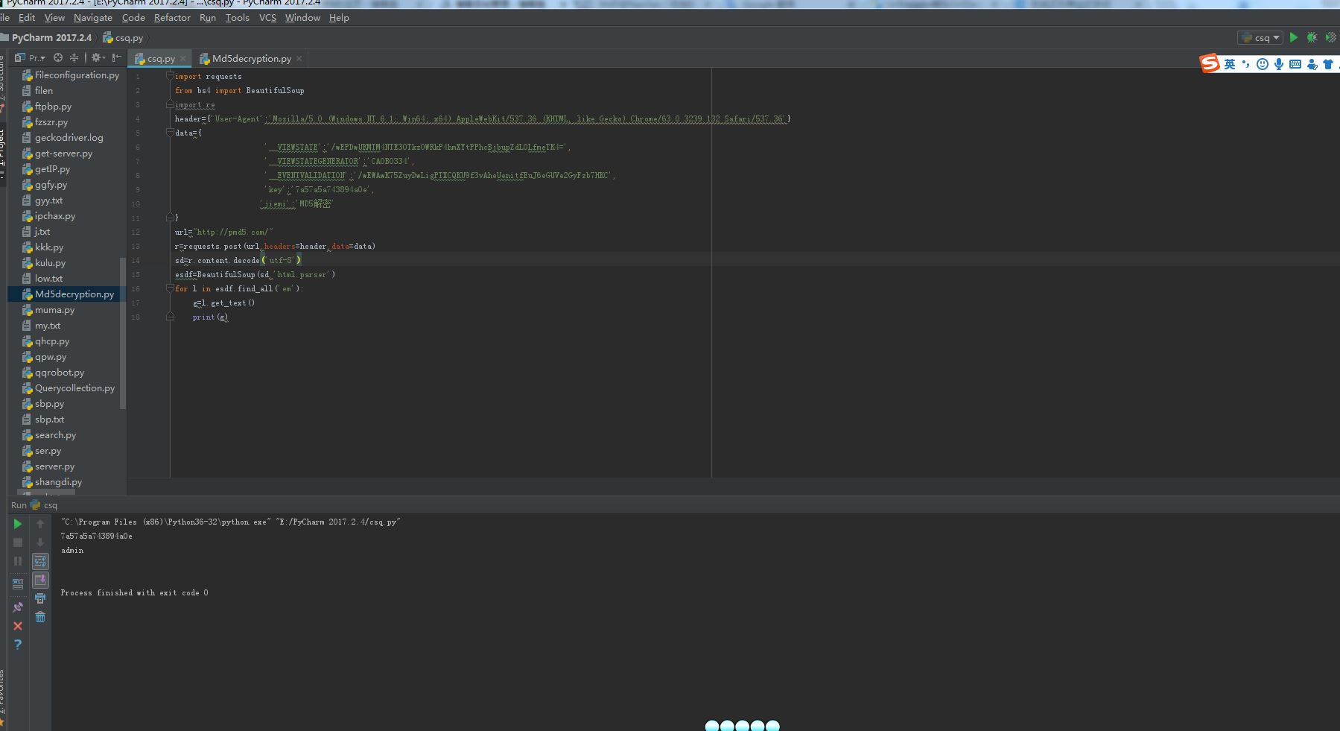1340x731 pixels.
Task: Open Run panel help question mark
Action: [18, 645]
